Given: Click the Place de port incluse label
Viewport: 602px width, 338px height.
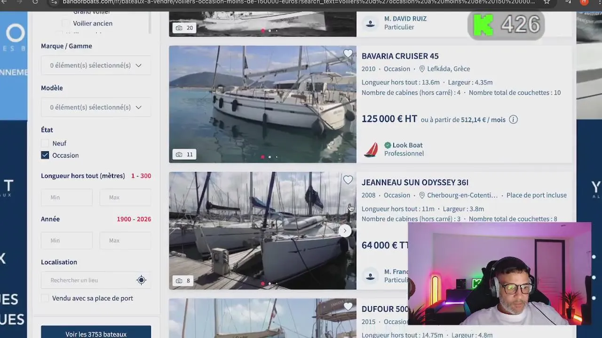Looking at the screenshot, I should [536, 195].
